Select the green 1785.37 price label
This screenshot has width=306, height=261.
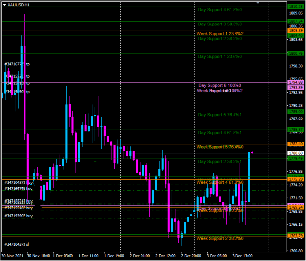click(x=296, y=130)
